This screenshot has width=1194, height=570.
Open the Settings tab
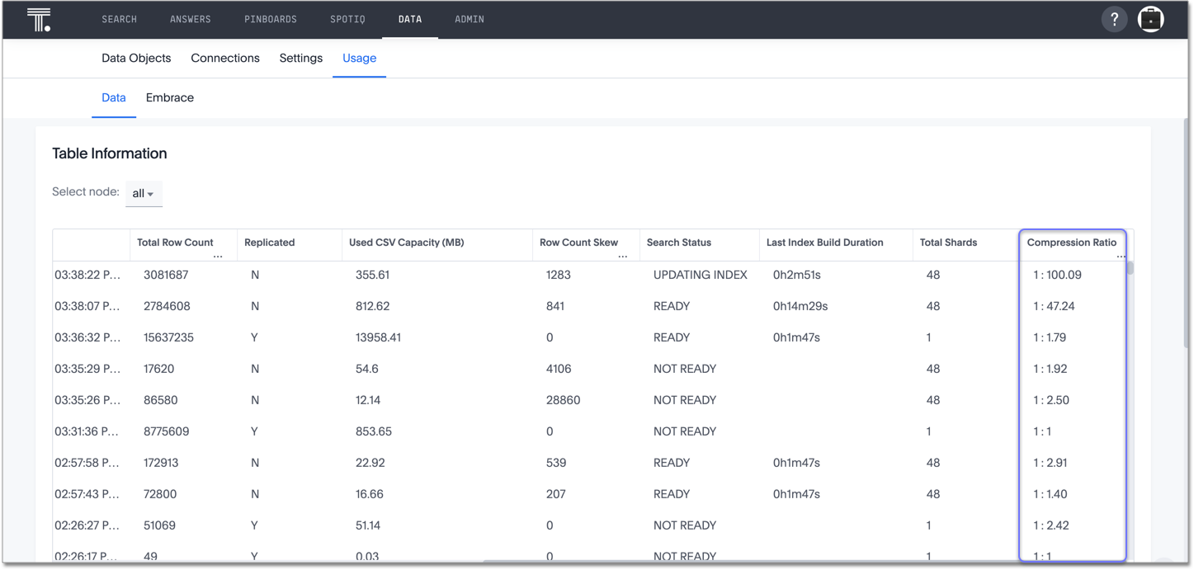301,59
